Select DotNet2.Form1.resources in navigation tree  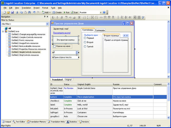click(x=22, y=40)
